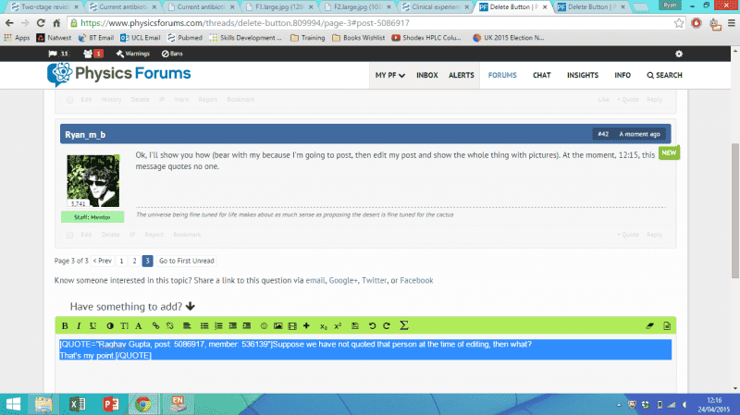Redo the last editor change
740x415 pixels.
pos(387,326)
